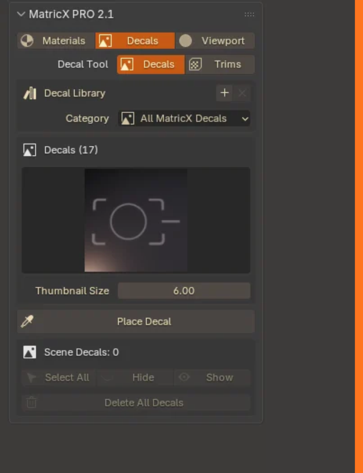The width and height of the screenshot is (363, 473).
Task: Click the eyedropper icon beside Place Decal
Action: [x=27, y=321]
